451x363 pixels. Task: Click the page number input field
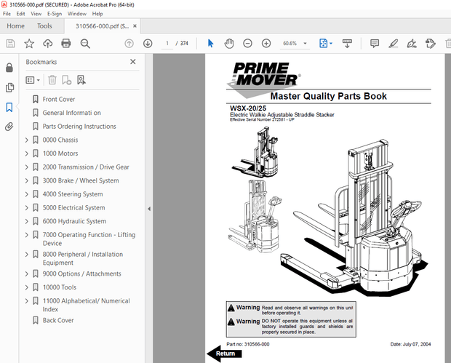[x=167, y=44]
